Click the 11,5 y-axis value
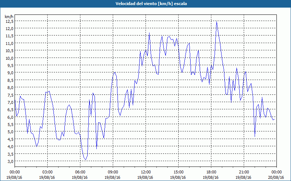This screenshot has width=291, height=181. [x=10, y=36]
